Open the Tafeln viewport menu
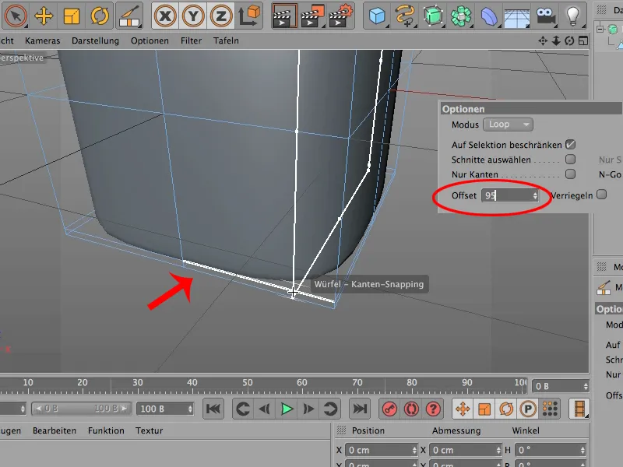623x467 pixels. 226,40
